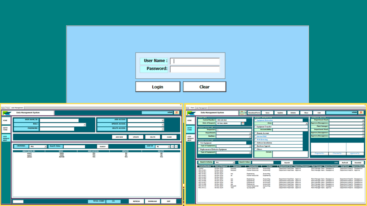The height and width of the screenshot is (206, 367).
Task: Click the calendar icon beside Date of Request
Action: click(x=243, y=123)
